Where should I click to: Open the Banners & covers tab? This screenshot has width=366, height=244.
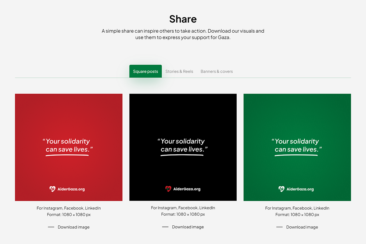point(217,71)
